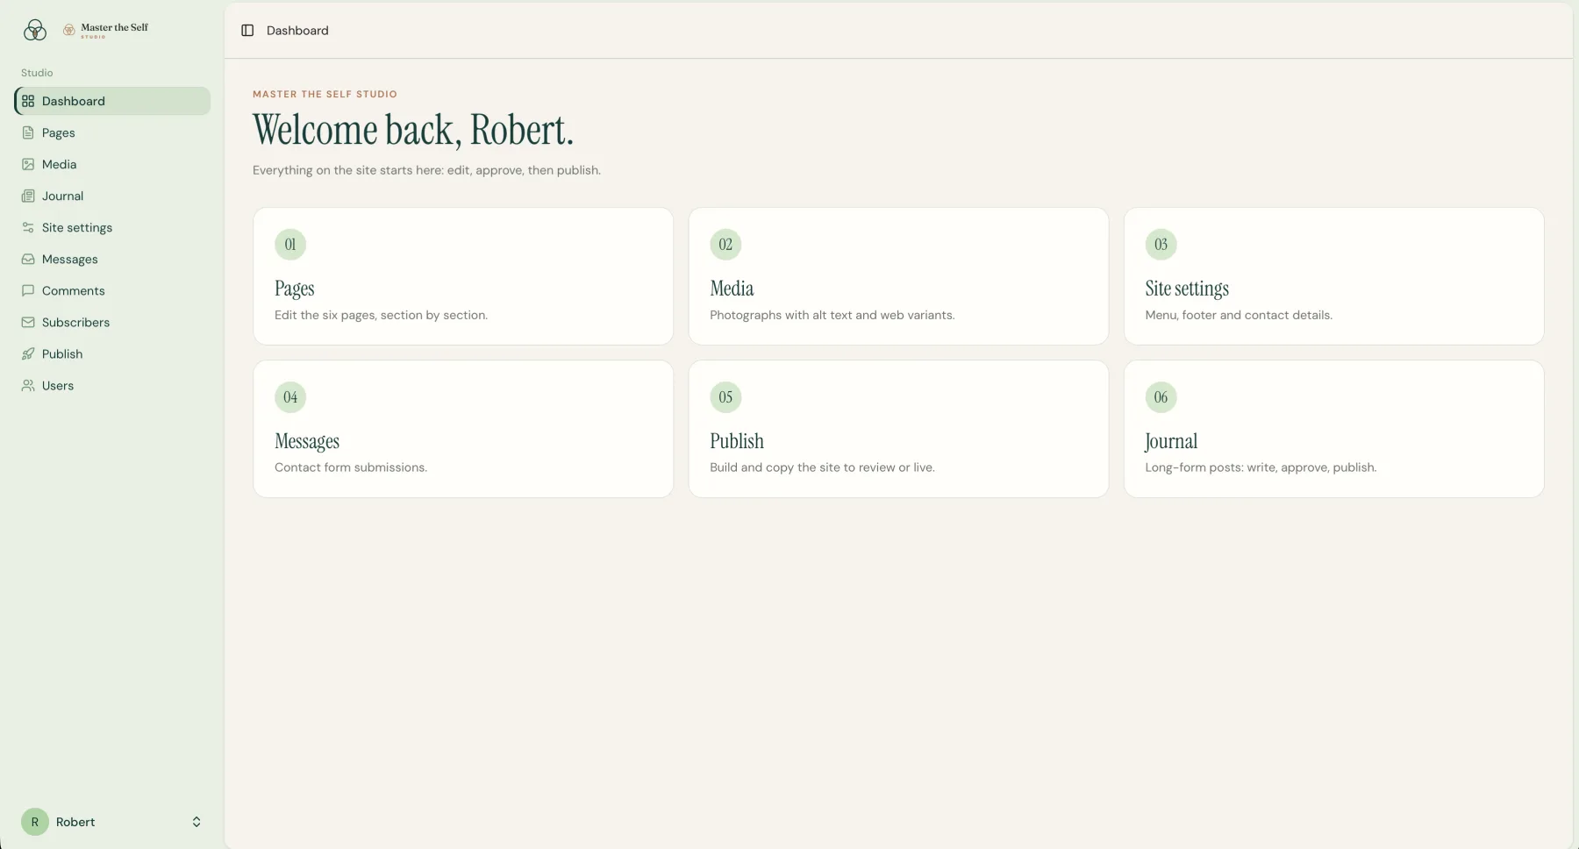The height and width of the screenshot is (849, 1579).
Task: Open Media in the sidebar menu
Action: coord(112,164)
